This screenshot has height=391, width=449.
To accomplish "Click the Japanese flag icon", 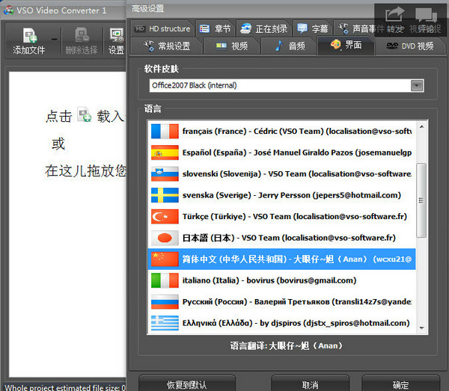I will click(165, 238).
